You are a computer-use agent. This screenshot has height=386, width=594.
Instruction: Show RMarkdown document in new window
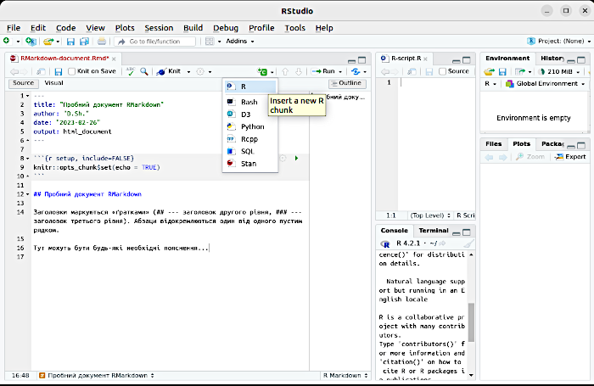point(41,71)
